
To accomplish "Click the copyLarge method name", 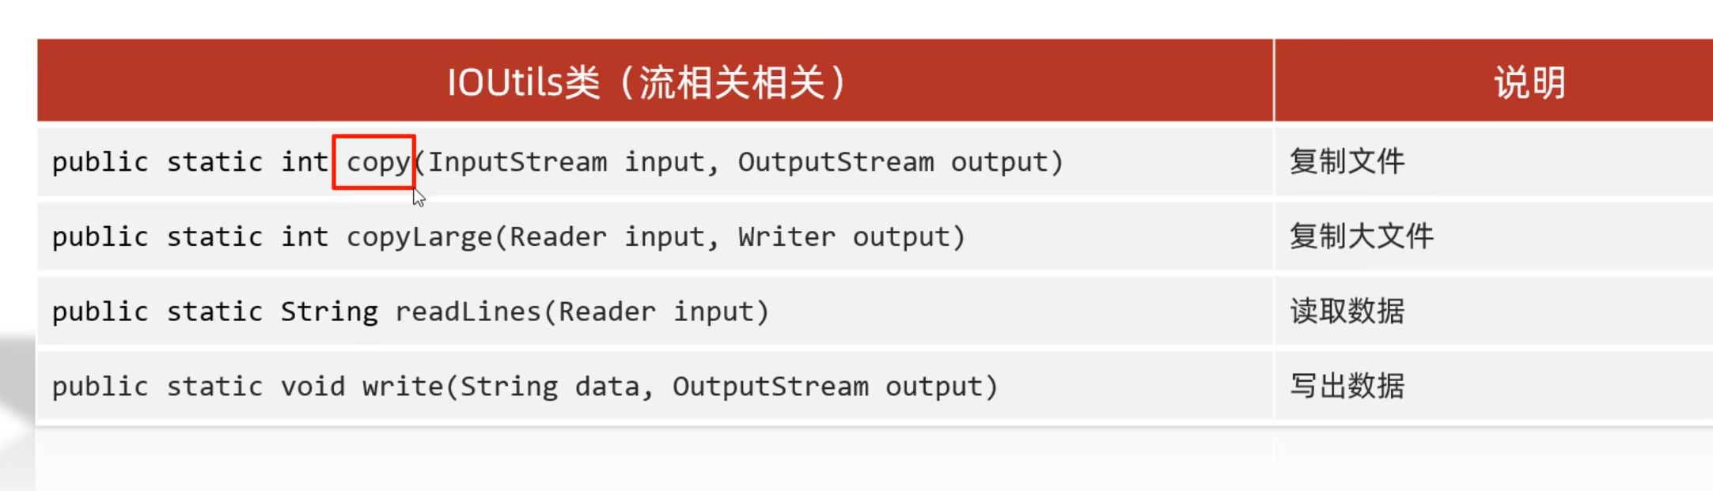I will (x=419, y=237).
